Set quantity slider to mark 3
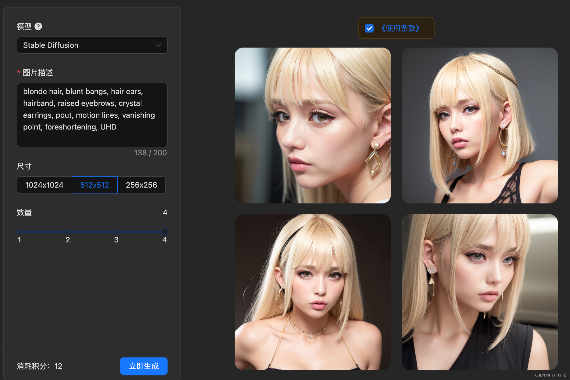 coord(116,231)
